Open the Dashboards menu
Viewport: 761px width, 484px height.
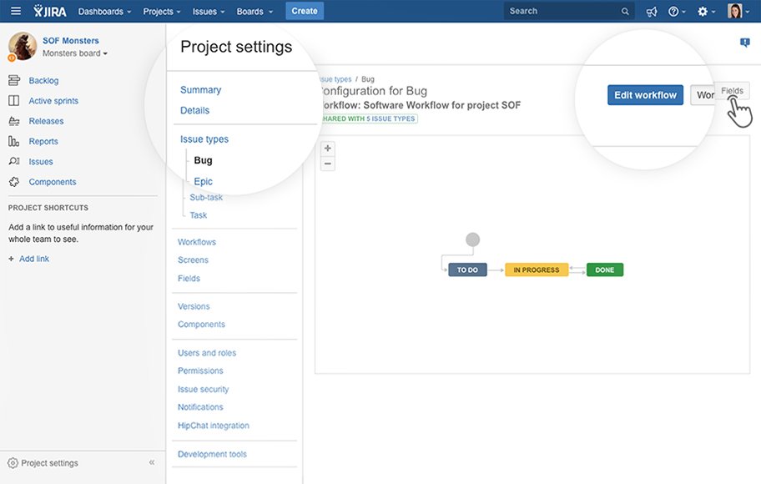pyautogui.click(x=103, y=11)
